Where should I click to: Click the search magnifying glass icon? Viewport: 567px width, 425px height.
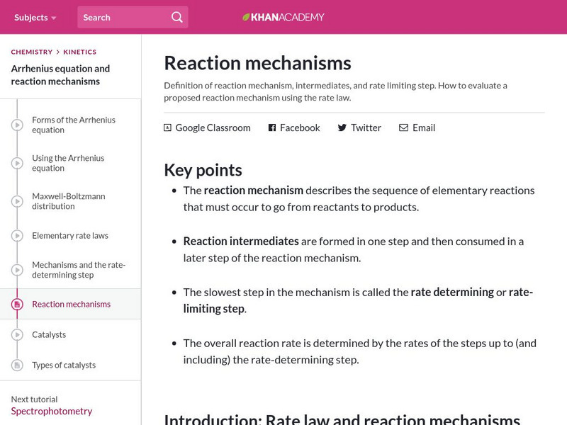tap(176, 17)
